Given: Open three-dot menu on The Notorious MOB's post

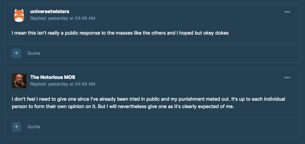Looking at the screenshot, I should click(287, 78).
